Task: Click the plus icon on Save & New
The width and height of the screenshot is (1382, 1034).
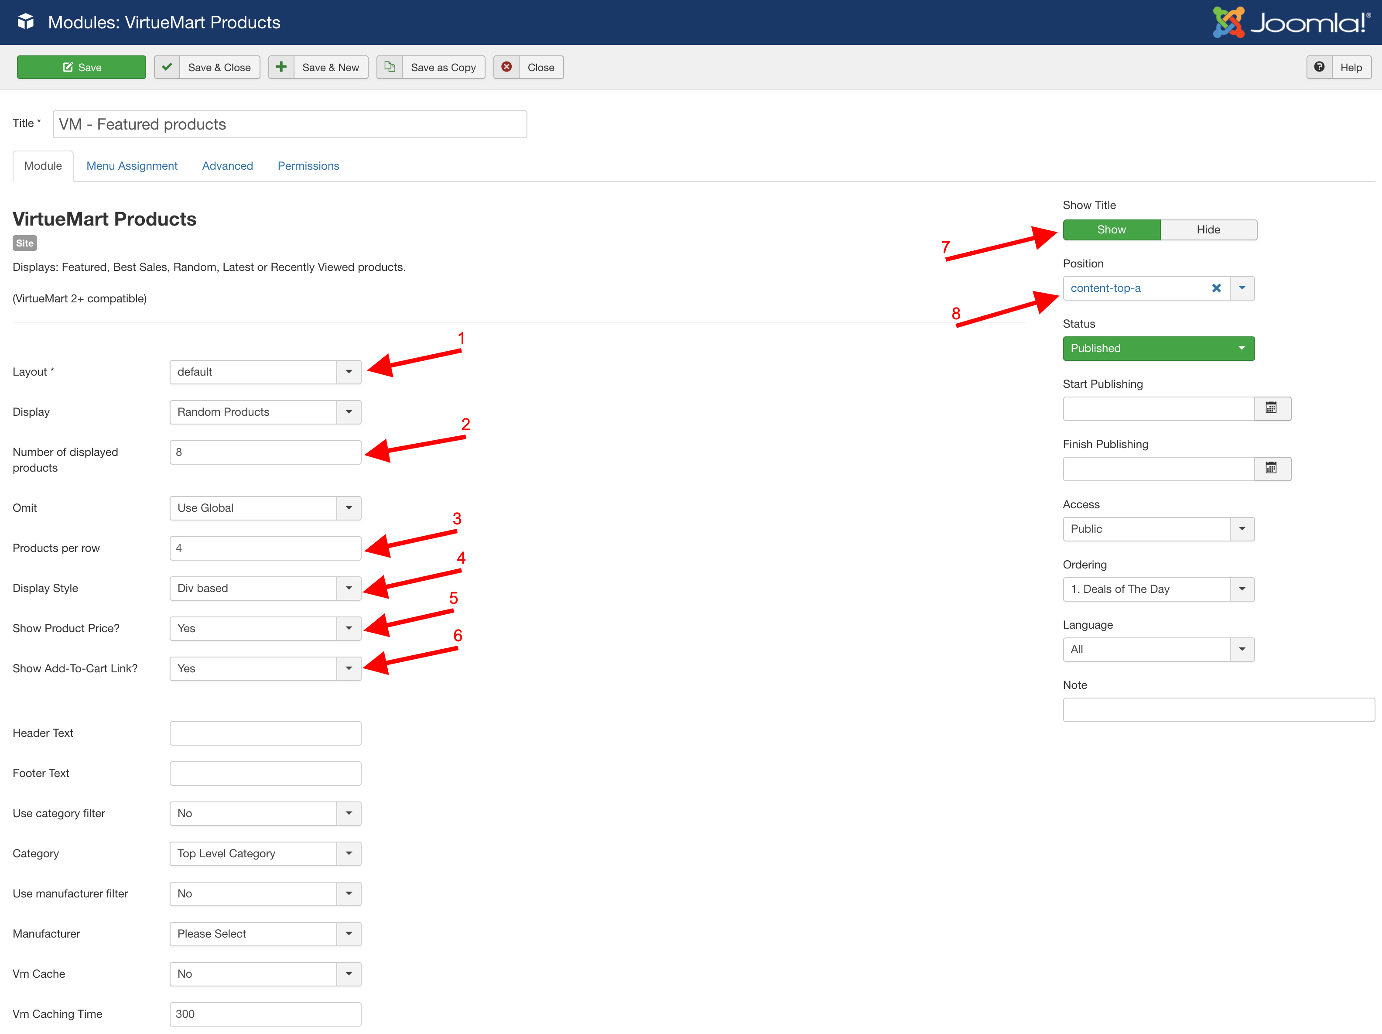Action: pyautogui.click(x=281, y=67)
